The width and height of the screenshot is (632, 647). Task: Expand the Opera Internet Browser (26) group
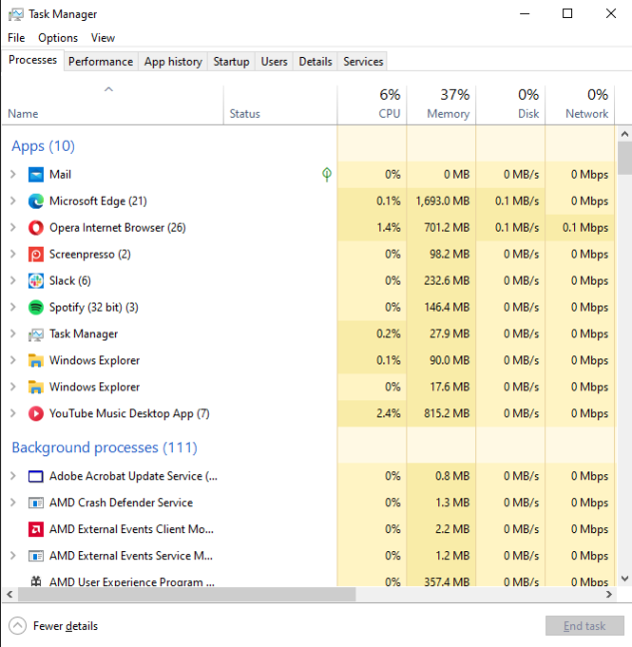point(13,228)
